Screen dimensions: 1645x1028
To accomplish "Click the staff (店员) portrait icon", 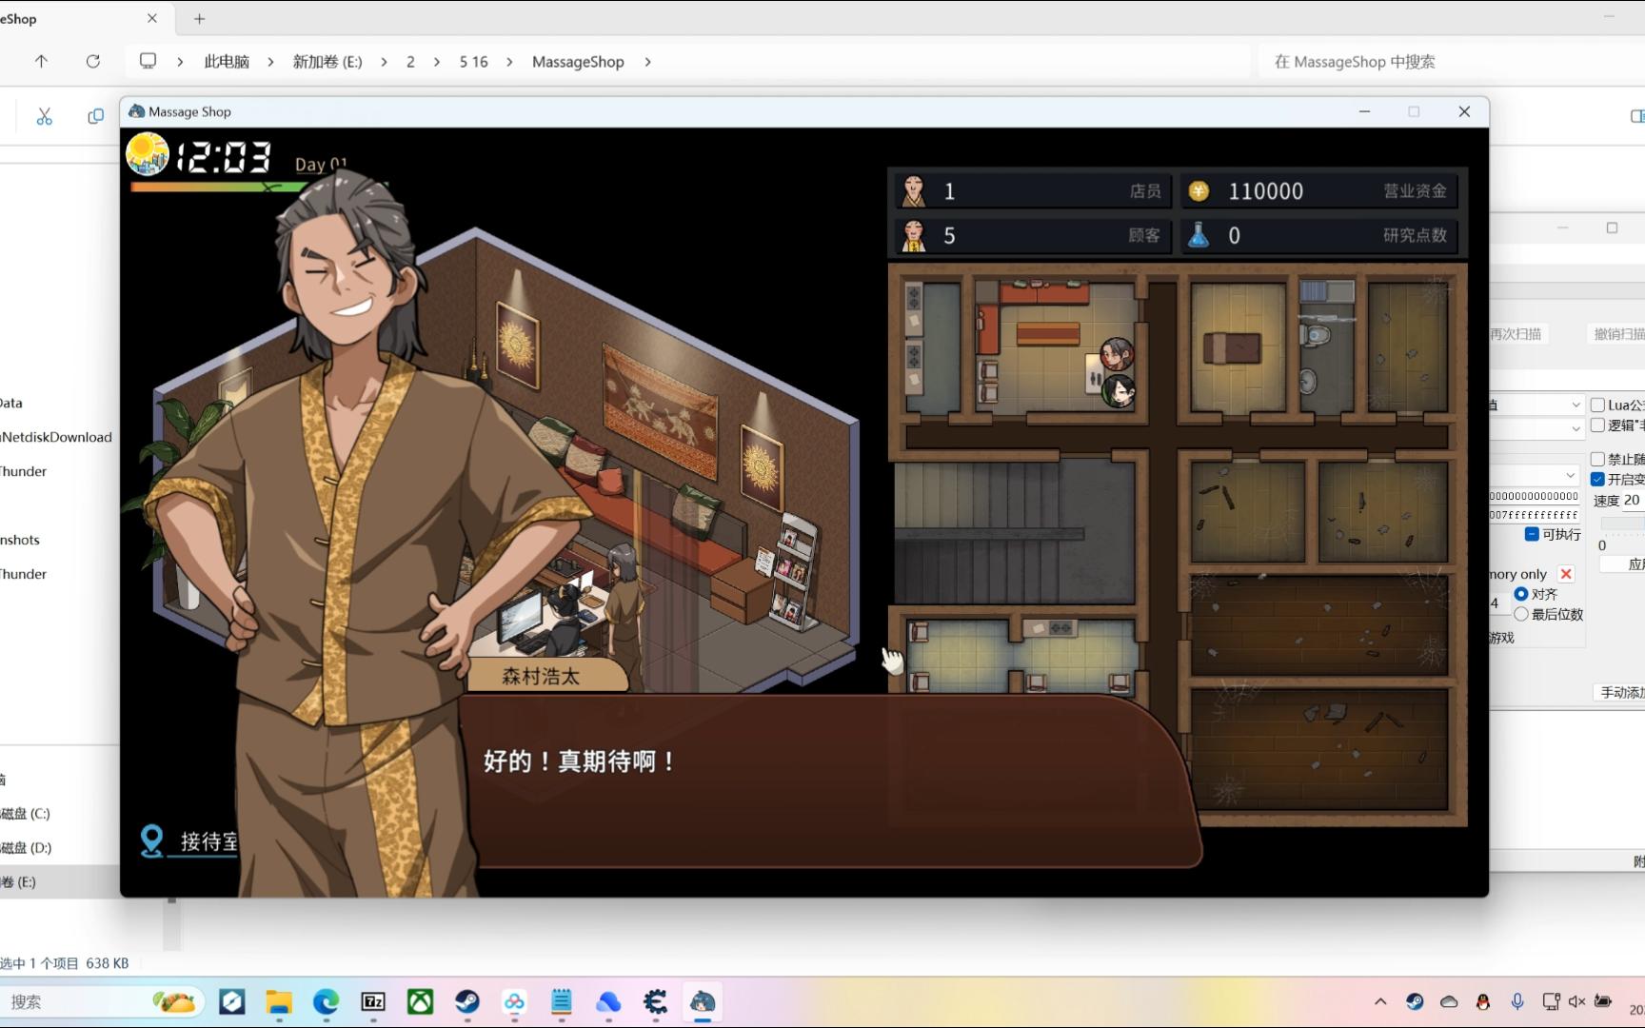I will [914, 190].
